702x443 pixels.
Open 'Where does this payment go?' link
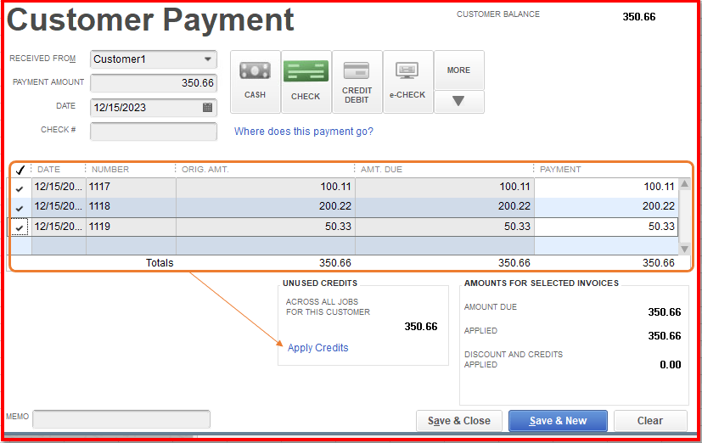304,131
